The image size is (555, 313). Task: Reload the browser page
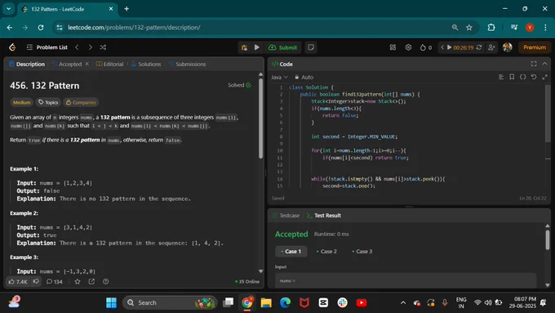click(41, 27)
